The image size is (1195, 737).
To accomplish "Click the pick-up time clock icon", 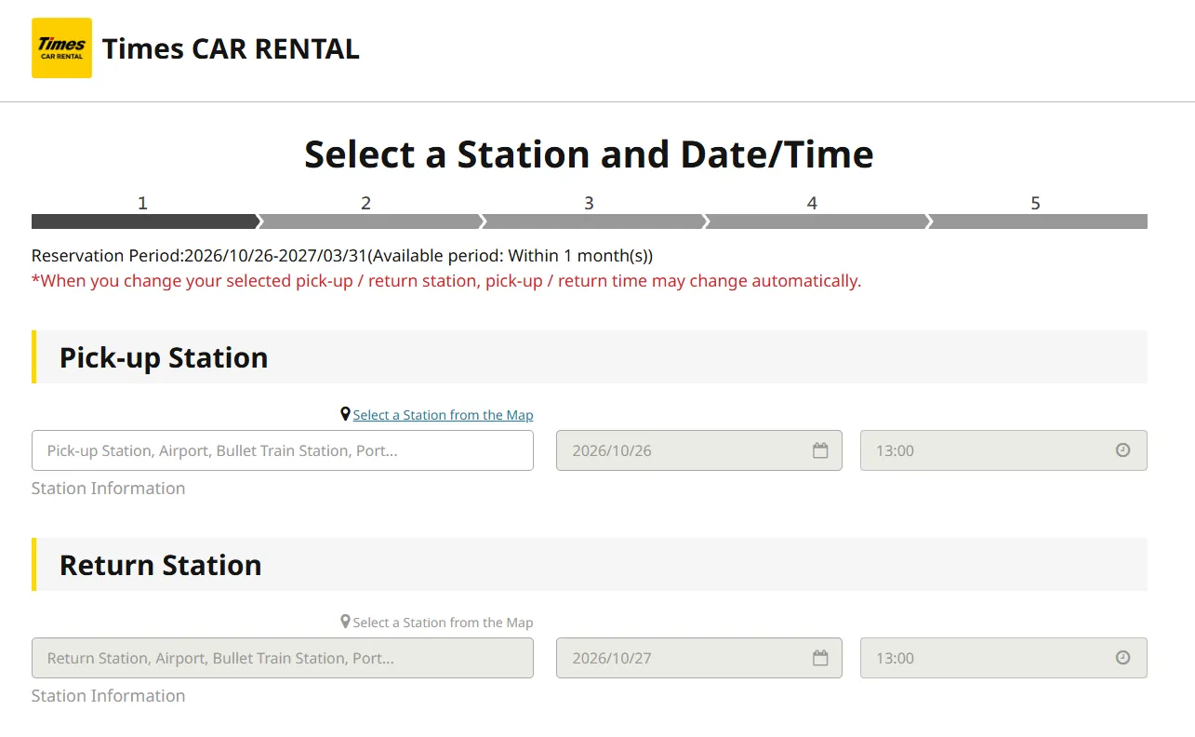I will tap(1122, 450).
